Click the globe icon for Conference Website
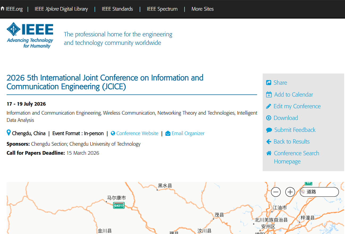Viewport: 345px width, 234px height. pos(113,133)
